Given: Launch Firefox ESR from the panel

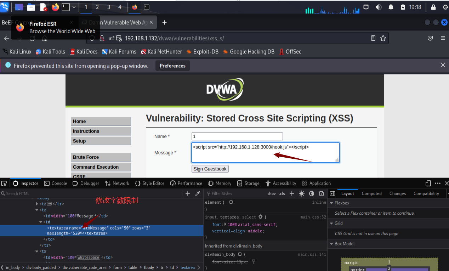Looking at the screenshot, I should tap(55, 7).
